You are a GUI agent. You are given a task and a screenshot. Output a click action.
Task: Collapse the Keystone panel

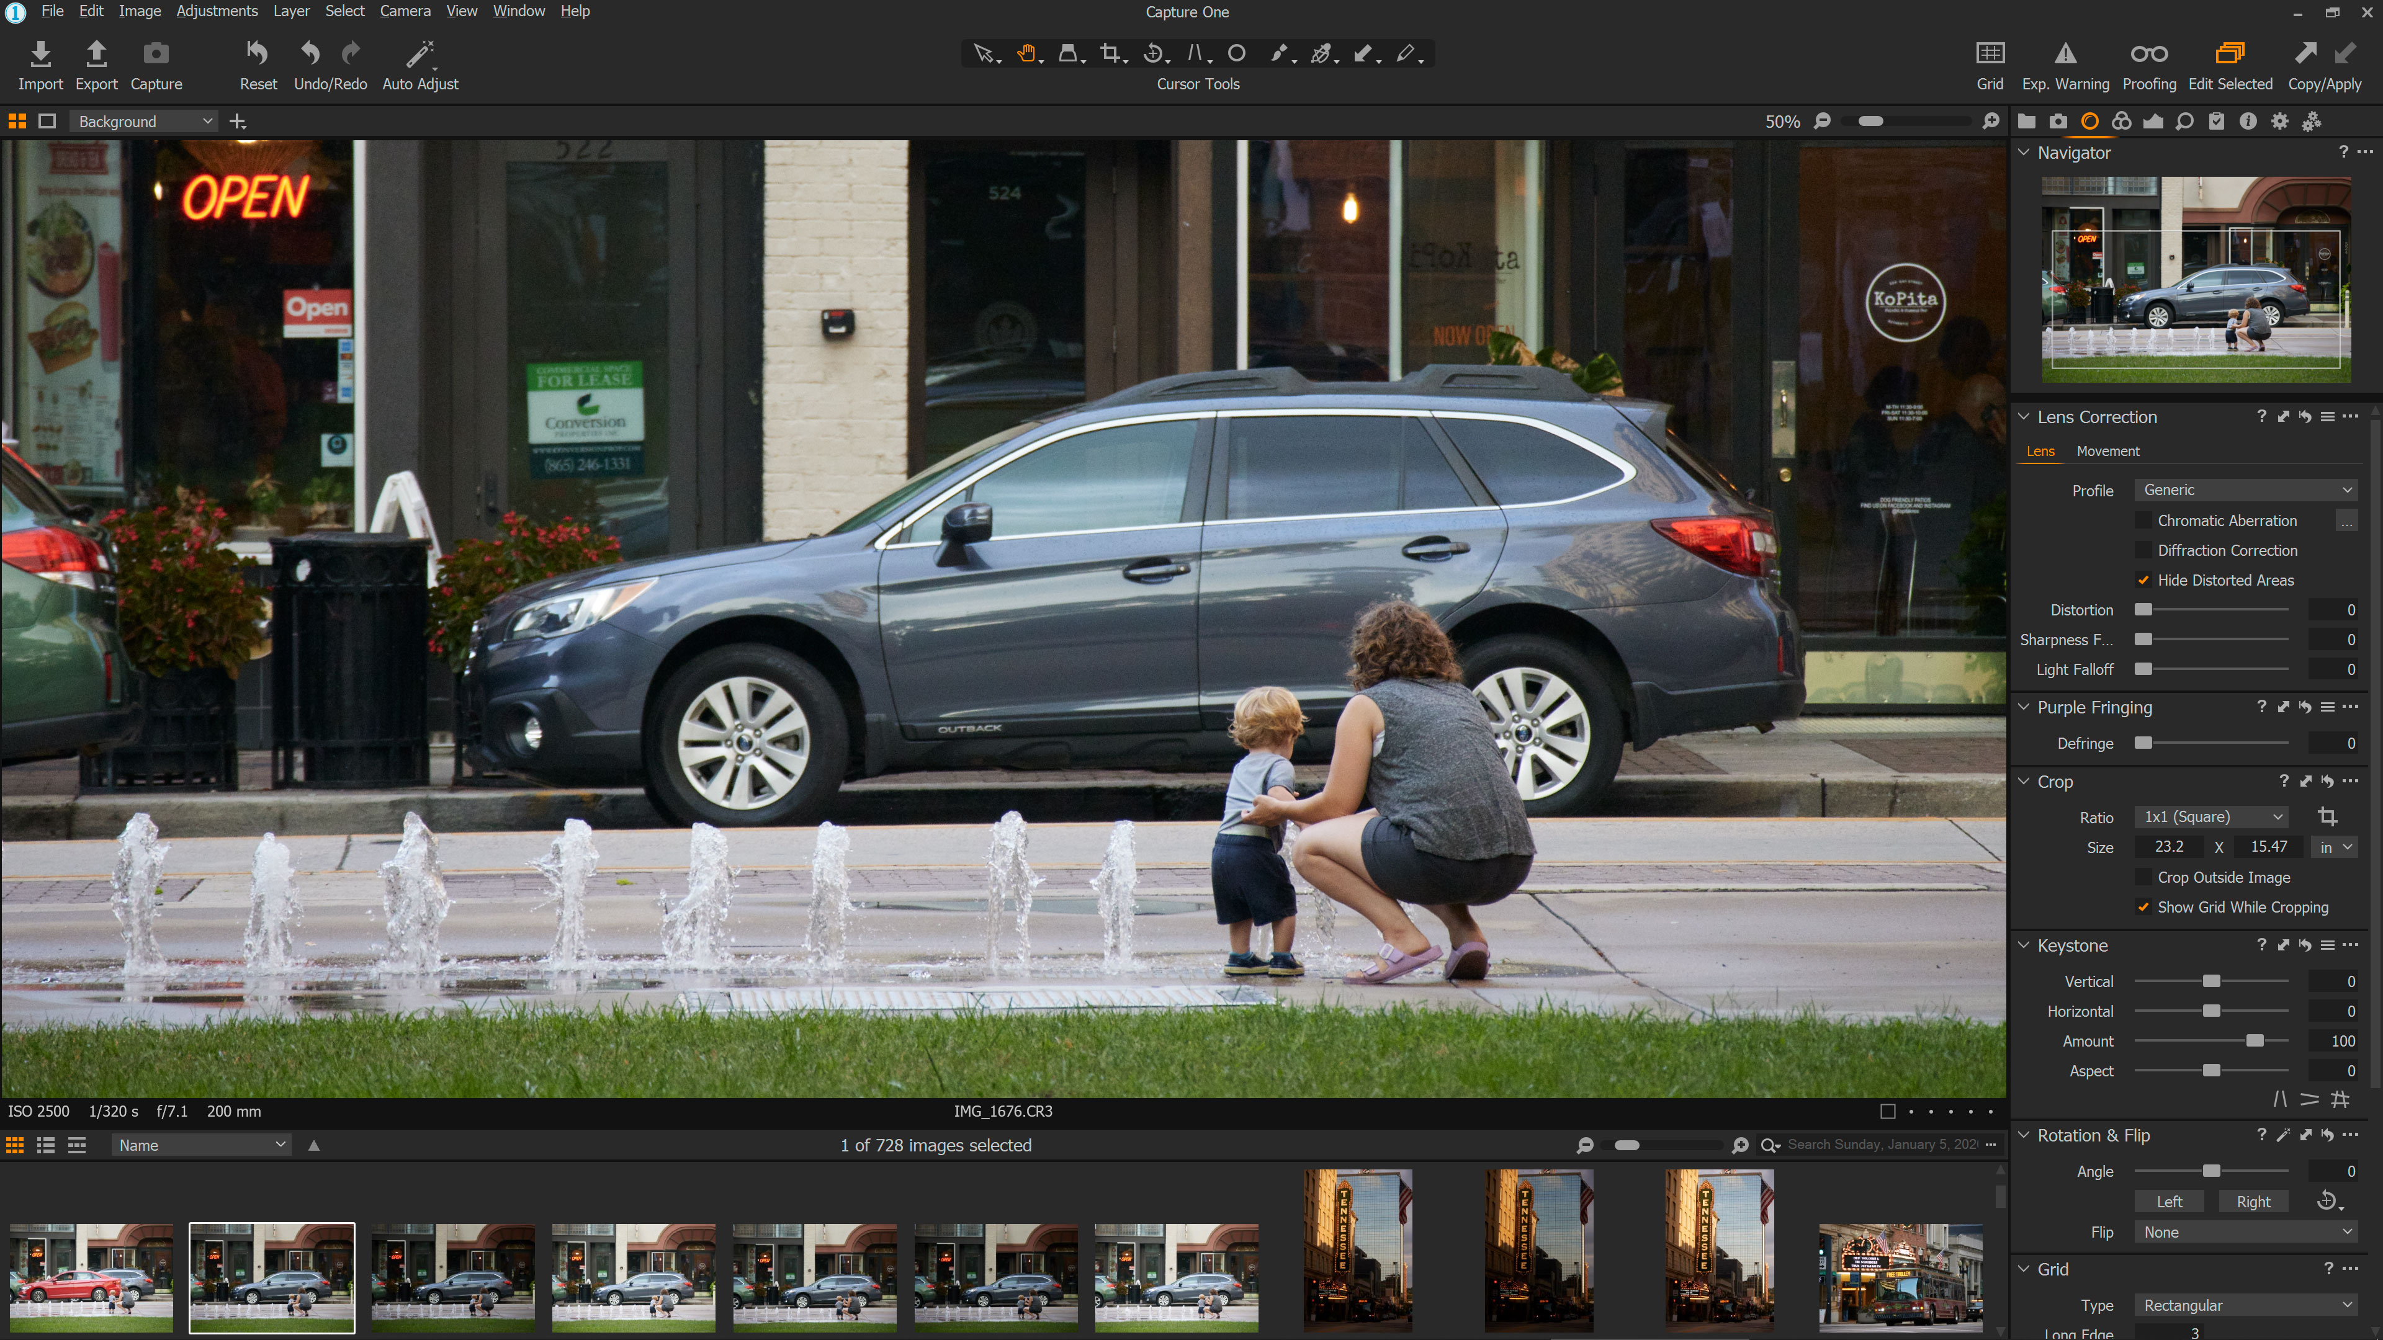[x=2024, y=945]
